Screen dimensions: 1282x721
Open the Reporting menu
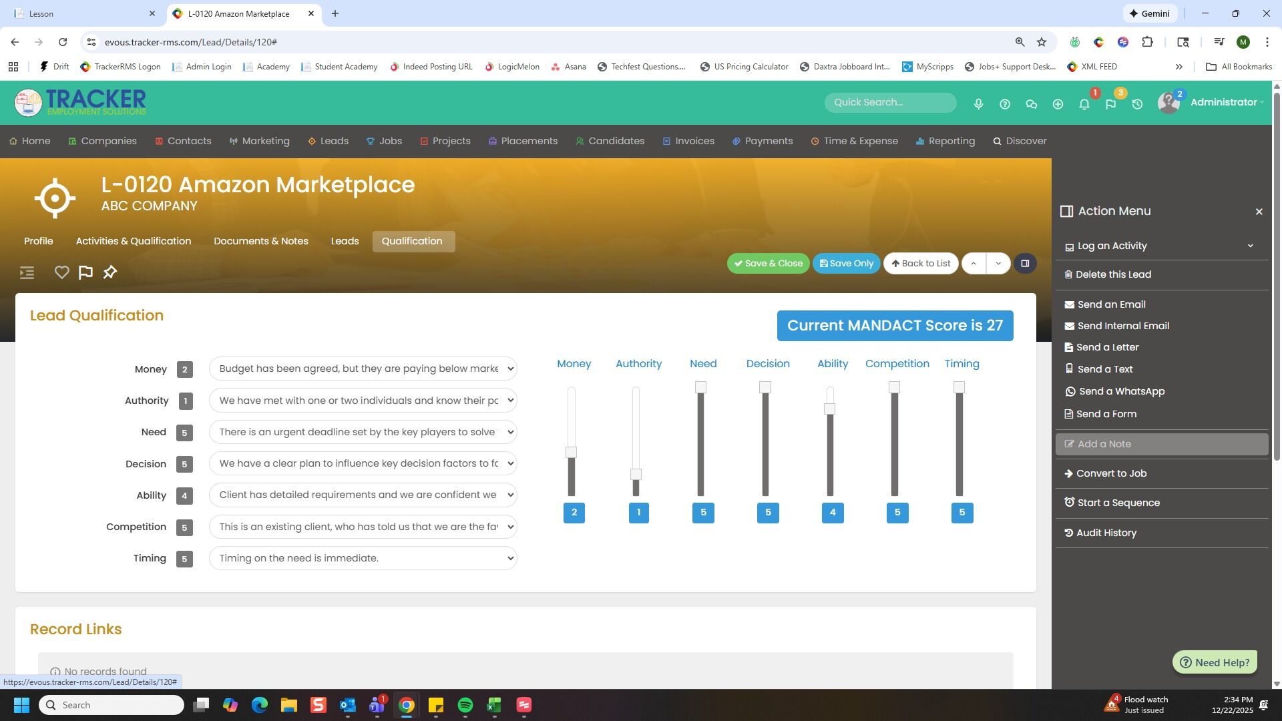945,141
